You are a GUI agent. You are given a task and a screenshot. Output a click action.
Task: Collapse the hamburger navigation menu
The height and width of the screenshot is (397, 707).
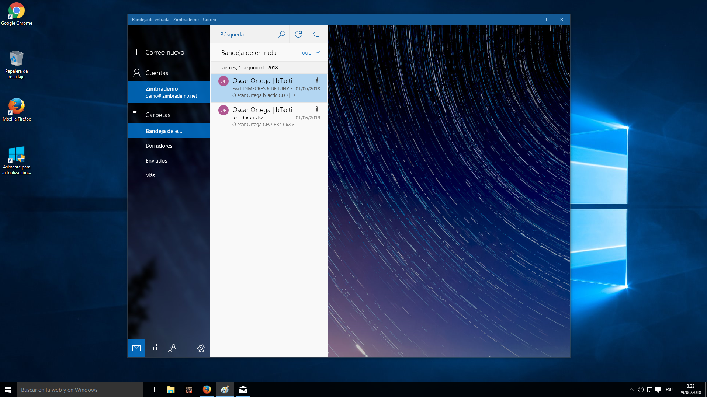pyautogui.click(x=136, y=34)
